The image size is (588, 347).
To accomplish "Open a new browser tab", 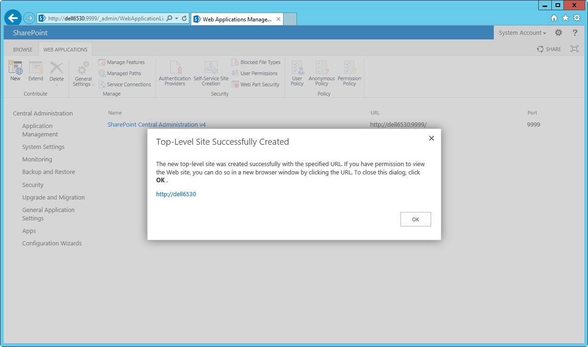I will point(290,19).
